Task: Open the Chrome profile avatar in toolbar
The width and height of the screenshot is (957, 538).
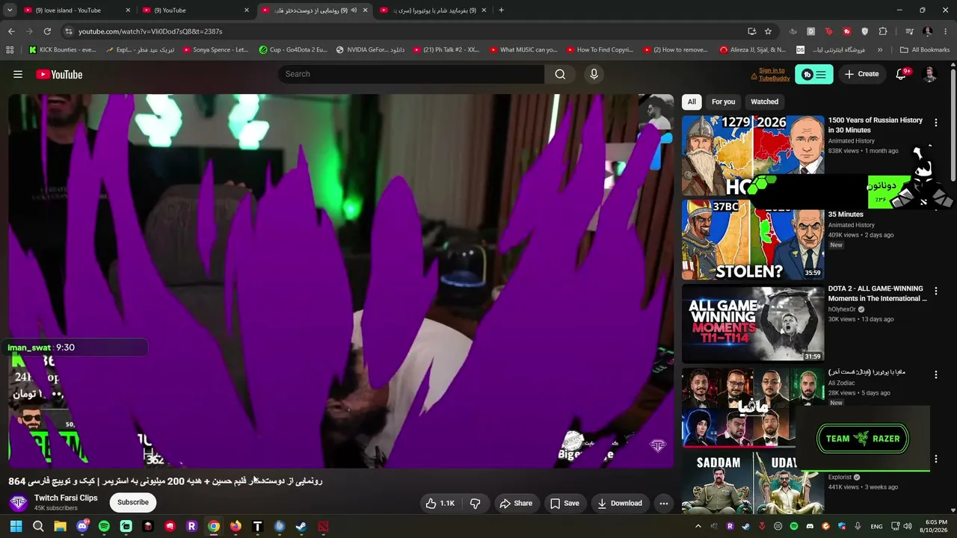Action: pyautogui.click(x=928, y=31)
